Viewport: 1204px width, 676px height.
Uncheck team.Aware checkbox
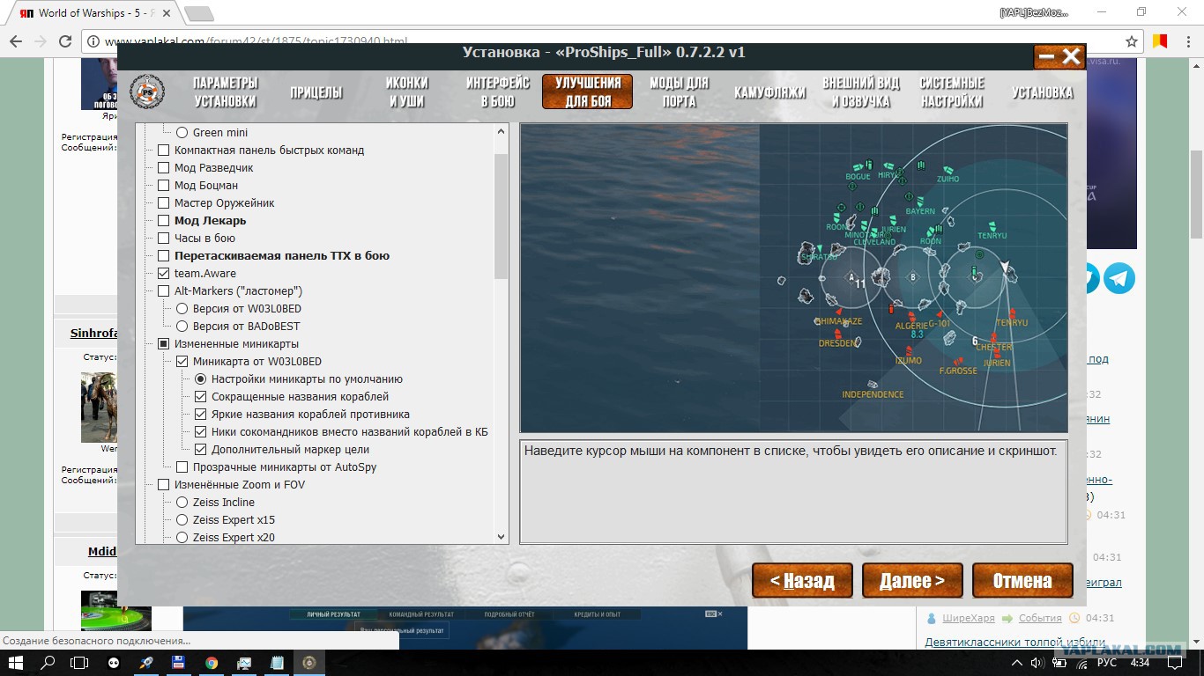click(163, 274)
